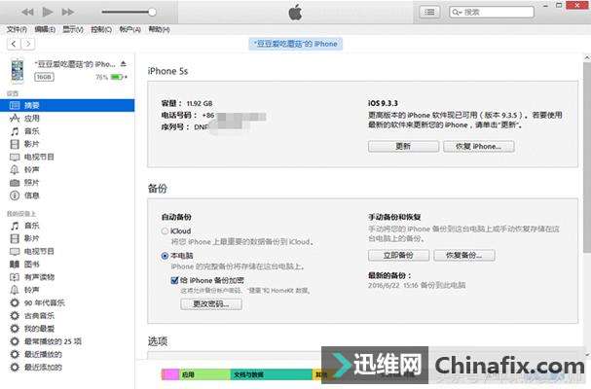
Task: Click the vertical scrollbar thumb
Action: (x=587, y=158)
